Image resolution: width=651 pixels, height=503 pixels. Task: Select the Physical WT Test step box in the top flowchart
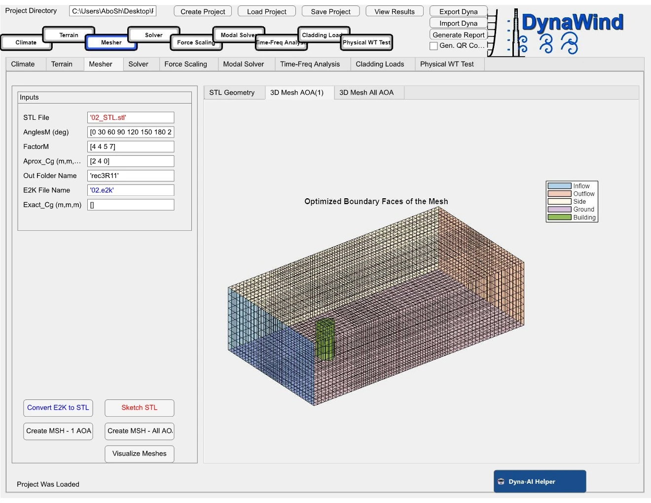coord(366,42)
